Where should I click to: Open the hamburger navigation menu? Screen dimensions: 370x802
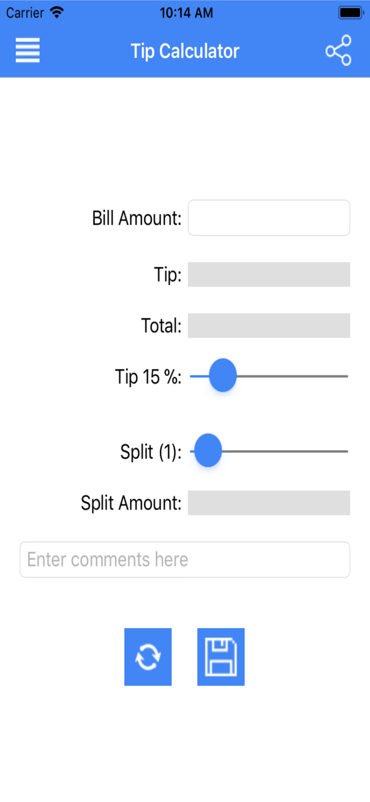point(27,50)
